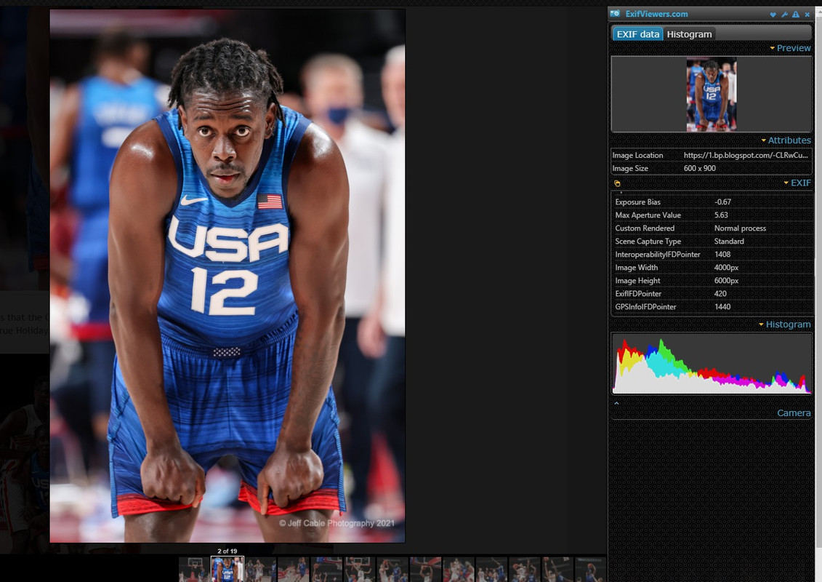Select the -0.67 exposure bias value
Screen dimensions: 822x582
pyautogui.click(x=722, y=202)
